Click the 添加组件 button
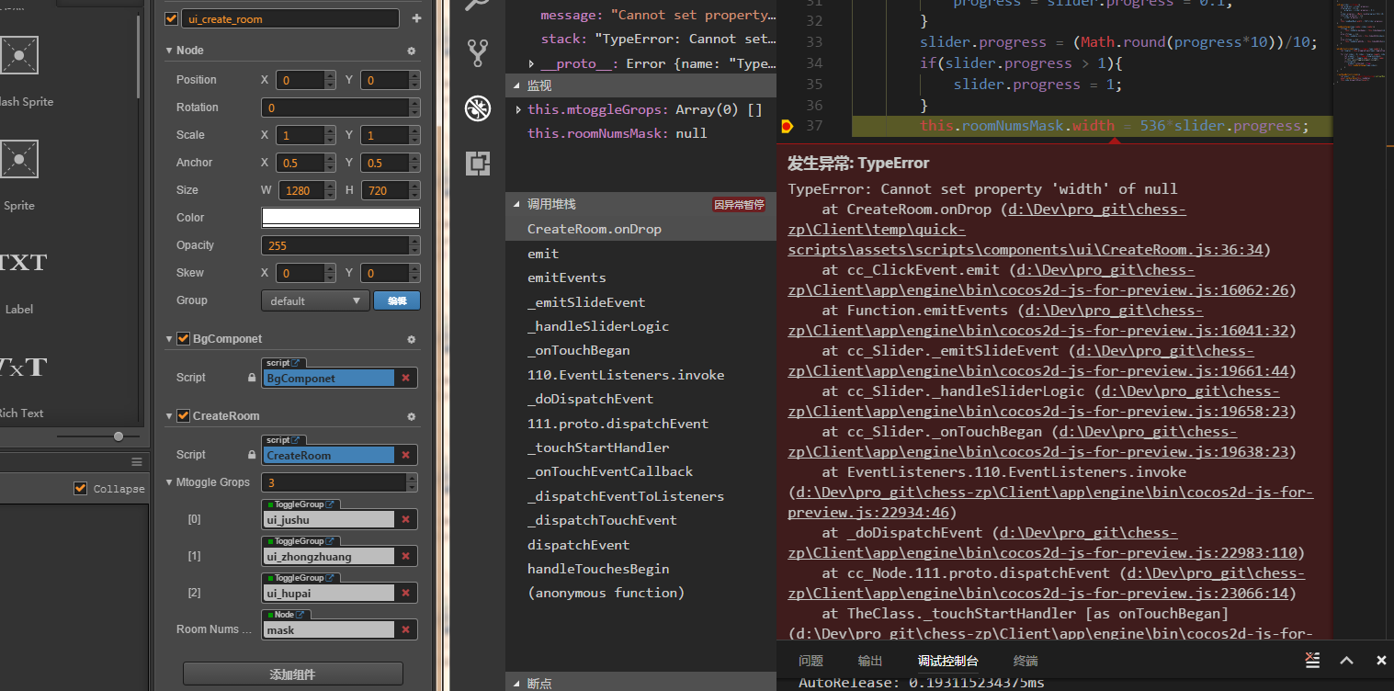 pos(292,674)
